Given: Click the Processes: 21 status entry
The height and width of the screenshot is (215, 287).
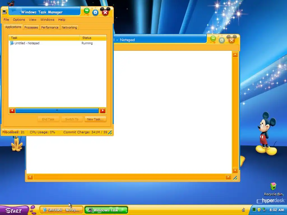Looking at the screenshot, I should [13, 132].
